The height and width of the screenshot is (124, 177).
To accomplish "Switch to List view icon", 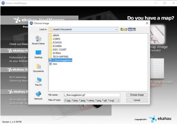I will [130, 29].
